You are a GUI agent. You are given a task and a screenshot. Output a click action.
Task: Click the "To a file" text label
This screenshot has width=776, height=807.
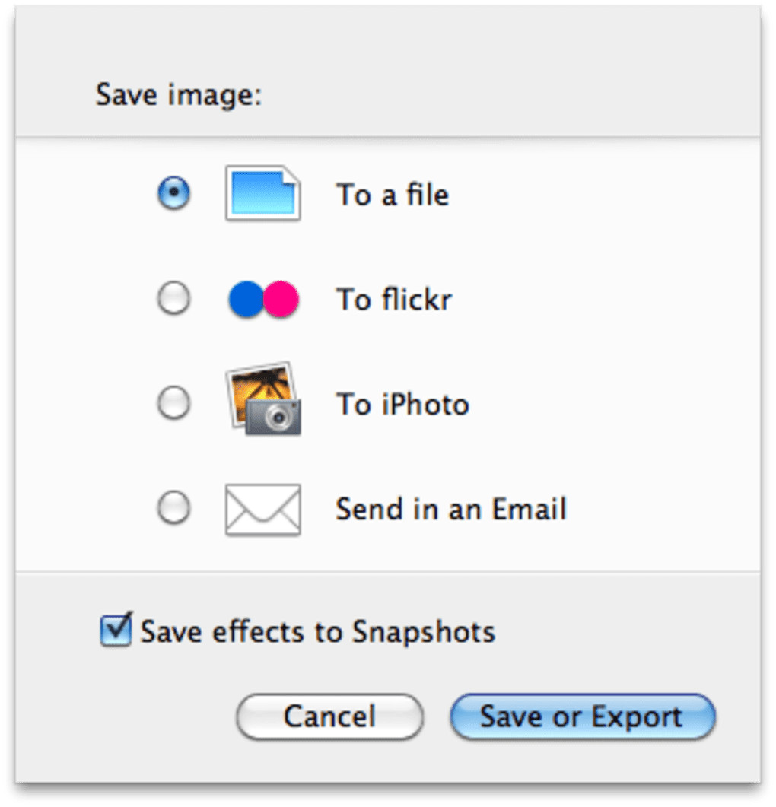point(393,195)
